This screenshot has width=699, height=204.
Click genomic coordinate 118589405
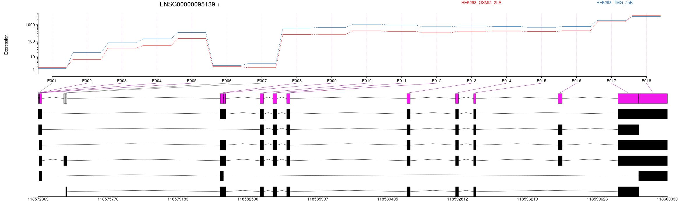388,199
